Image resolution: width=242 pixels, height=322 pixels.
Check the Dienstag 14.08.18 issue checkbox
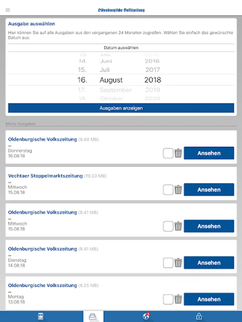(x=167, y=262)
